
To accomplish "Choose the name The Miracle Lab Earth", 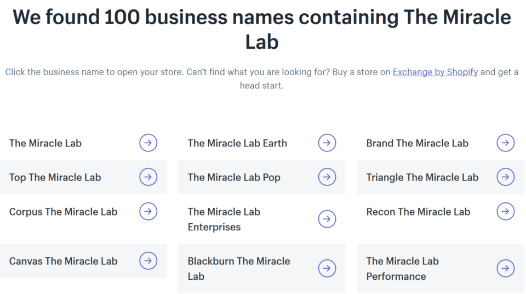I will 237,143.
